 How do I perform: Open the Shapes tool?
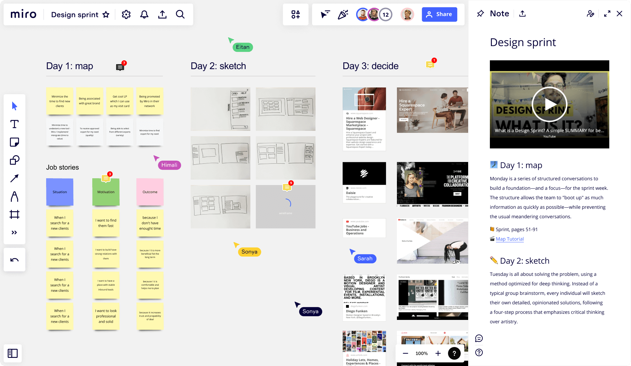coord(14,160)
